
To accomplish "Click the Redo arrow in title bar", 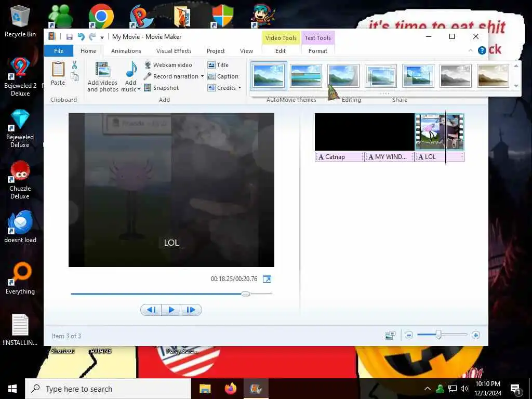I will (92, 37).
